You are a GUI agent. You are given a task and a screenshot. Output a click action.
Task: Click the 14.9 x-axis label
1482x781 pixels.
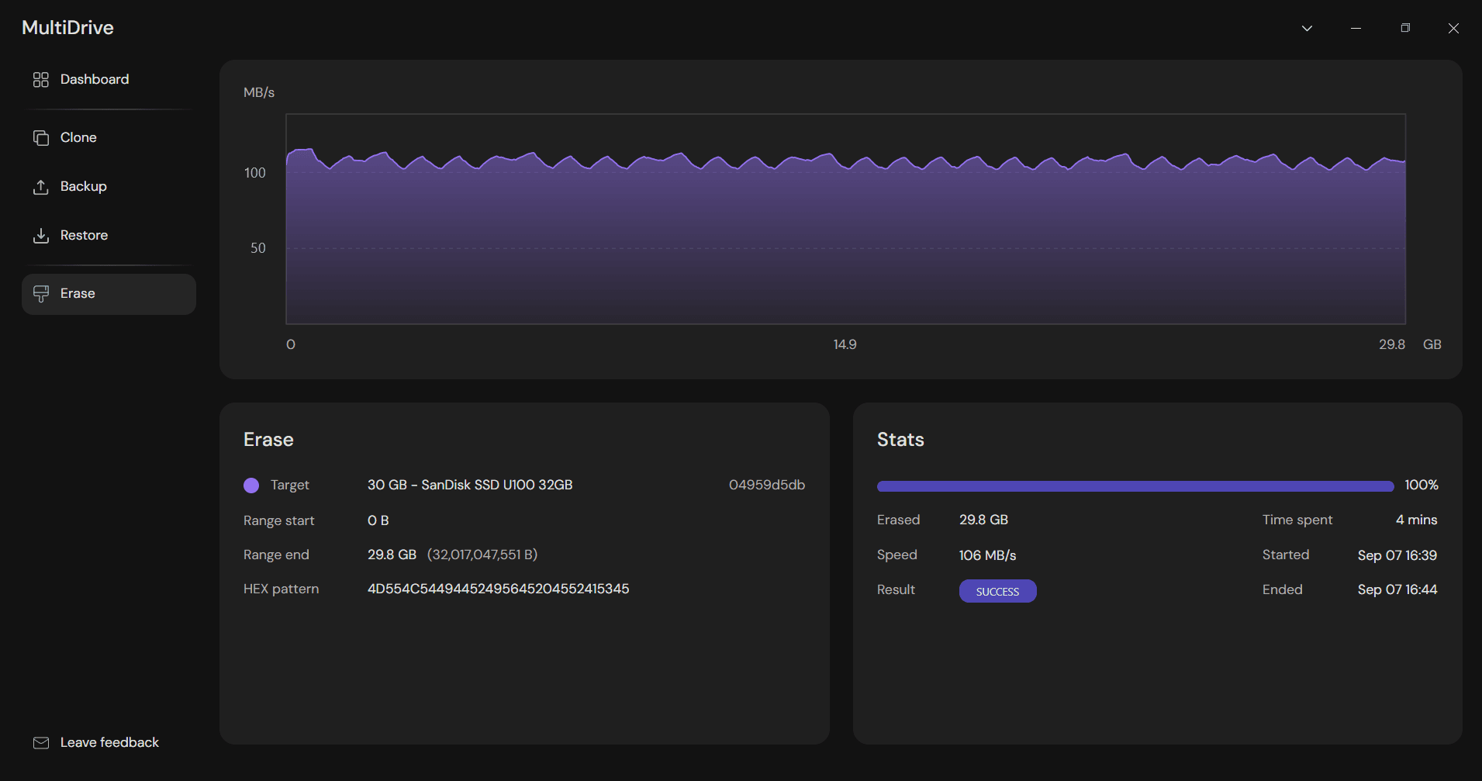[x=845, y=344]
